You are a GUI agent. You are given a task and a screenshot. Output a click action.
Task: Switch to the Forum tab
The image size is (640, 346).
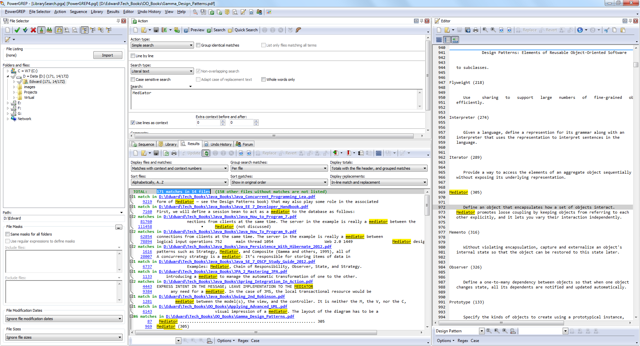[244, 144]
